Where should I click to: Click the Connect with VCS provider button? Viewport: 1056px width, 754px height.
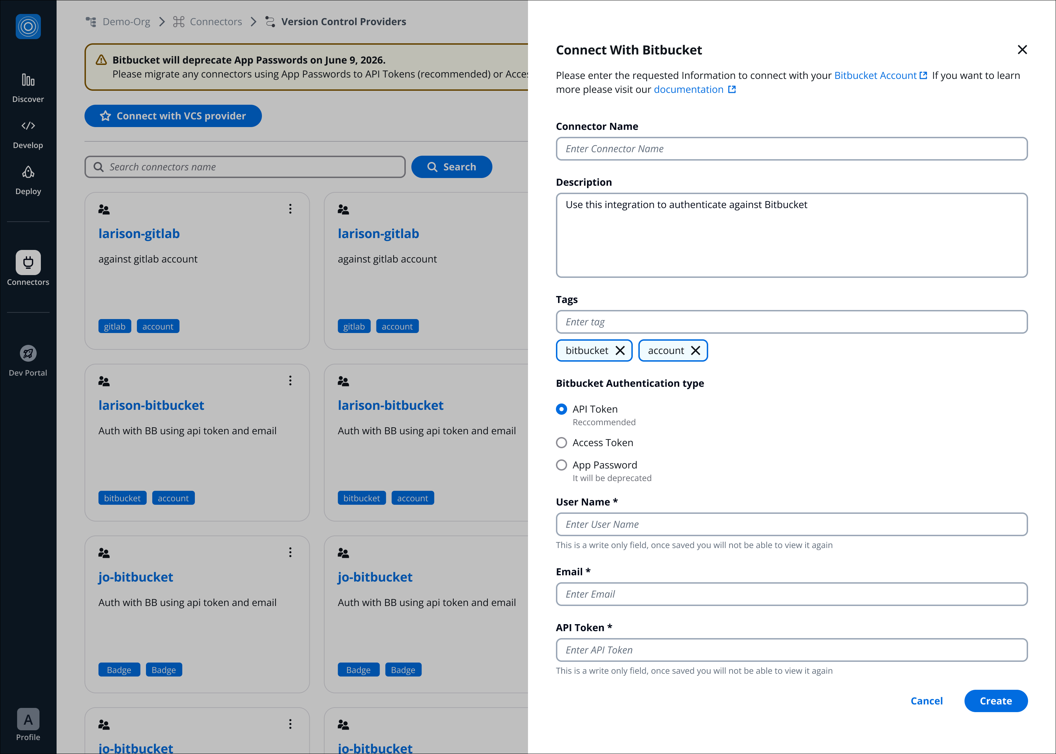(173, 116)
